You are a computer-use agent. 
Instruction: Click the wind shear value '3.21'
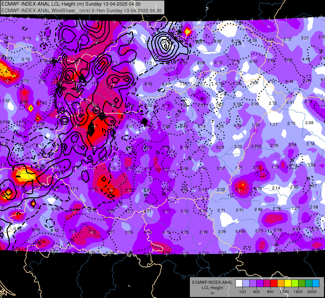point(305,38)
